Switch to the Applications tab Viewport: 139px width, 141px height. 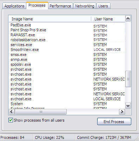coord(14,6)
